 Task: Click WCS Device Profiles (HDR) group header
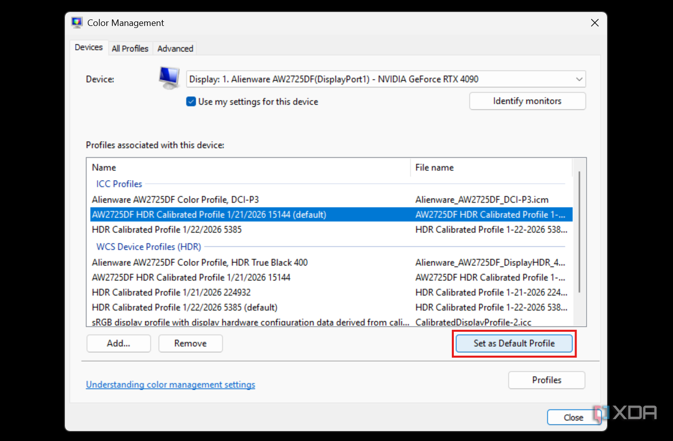tap(148, 246)
